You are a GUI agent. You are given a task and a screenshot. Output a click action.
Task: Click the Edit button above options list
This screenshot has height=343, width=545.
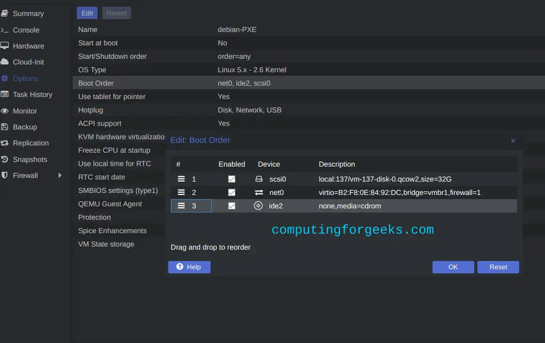(87, 13)
